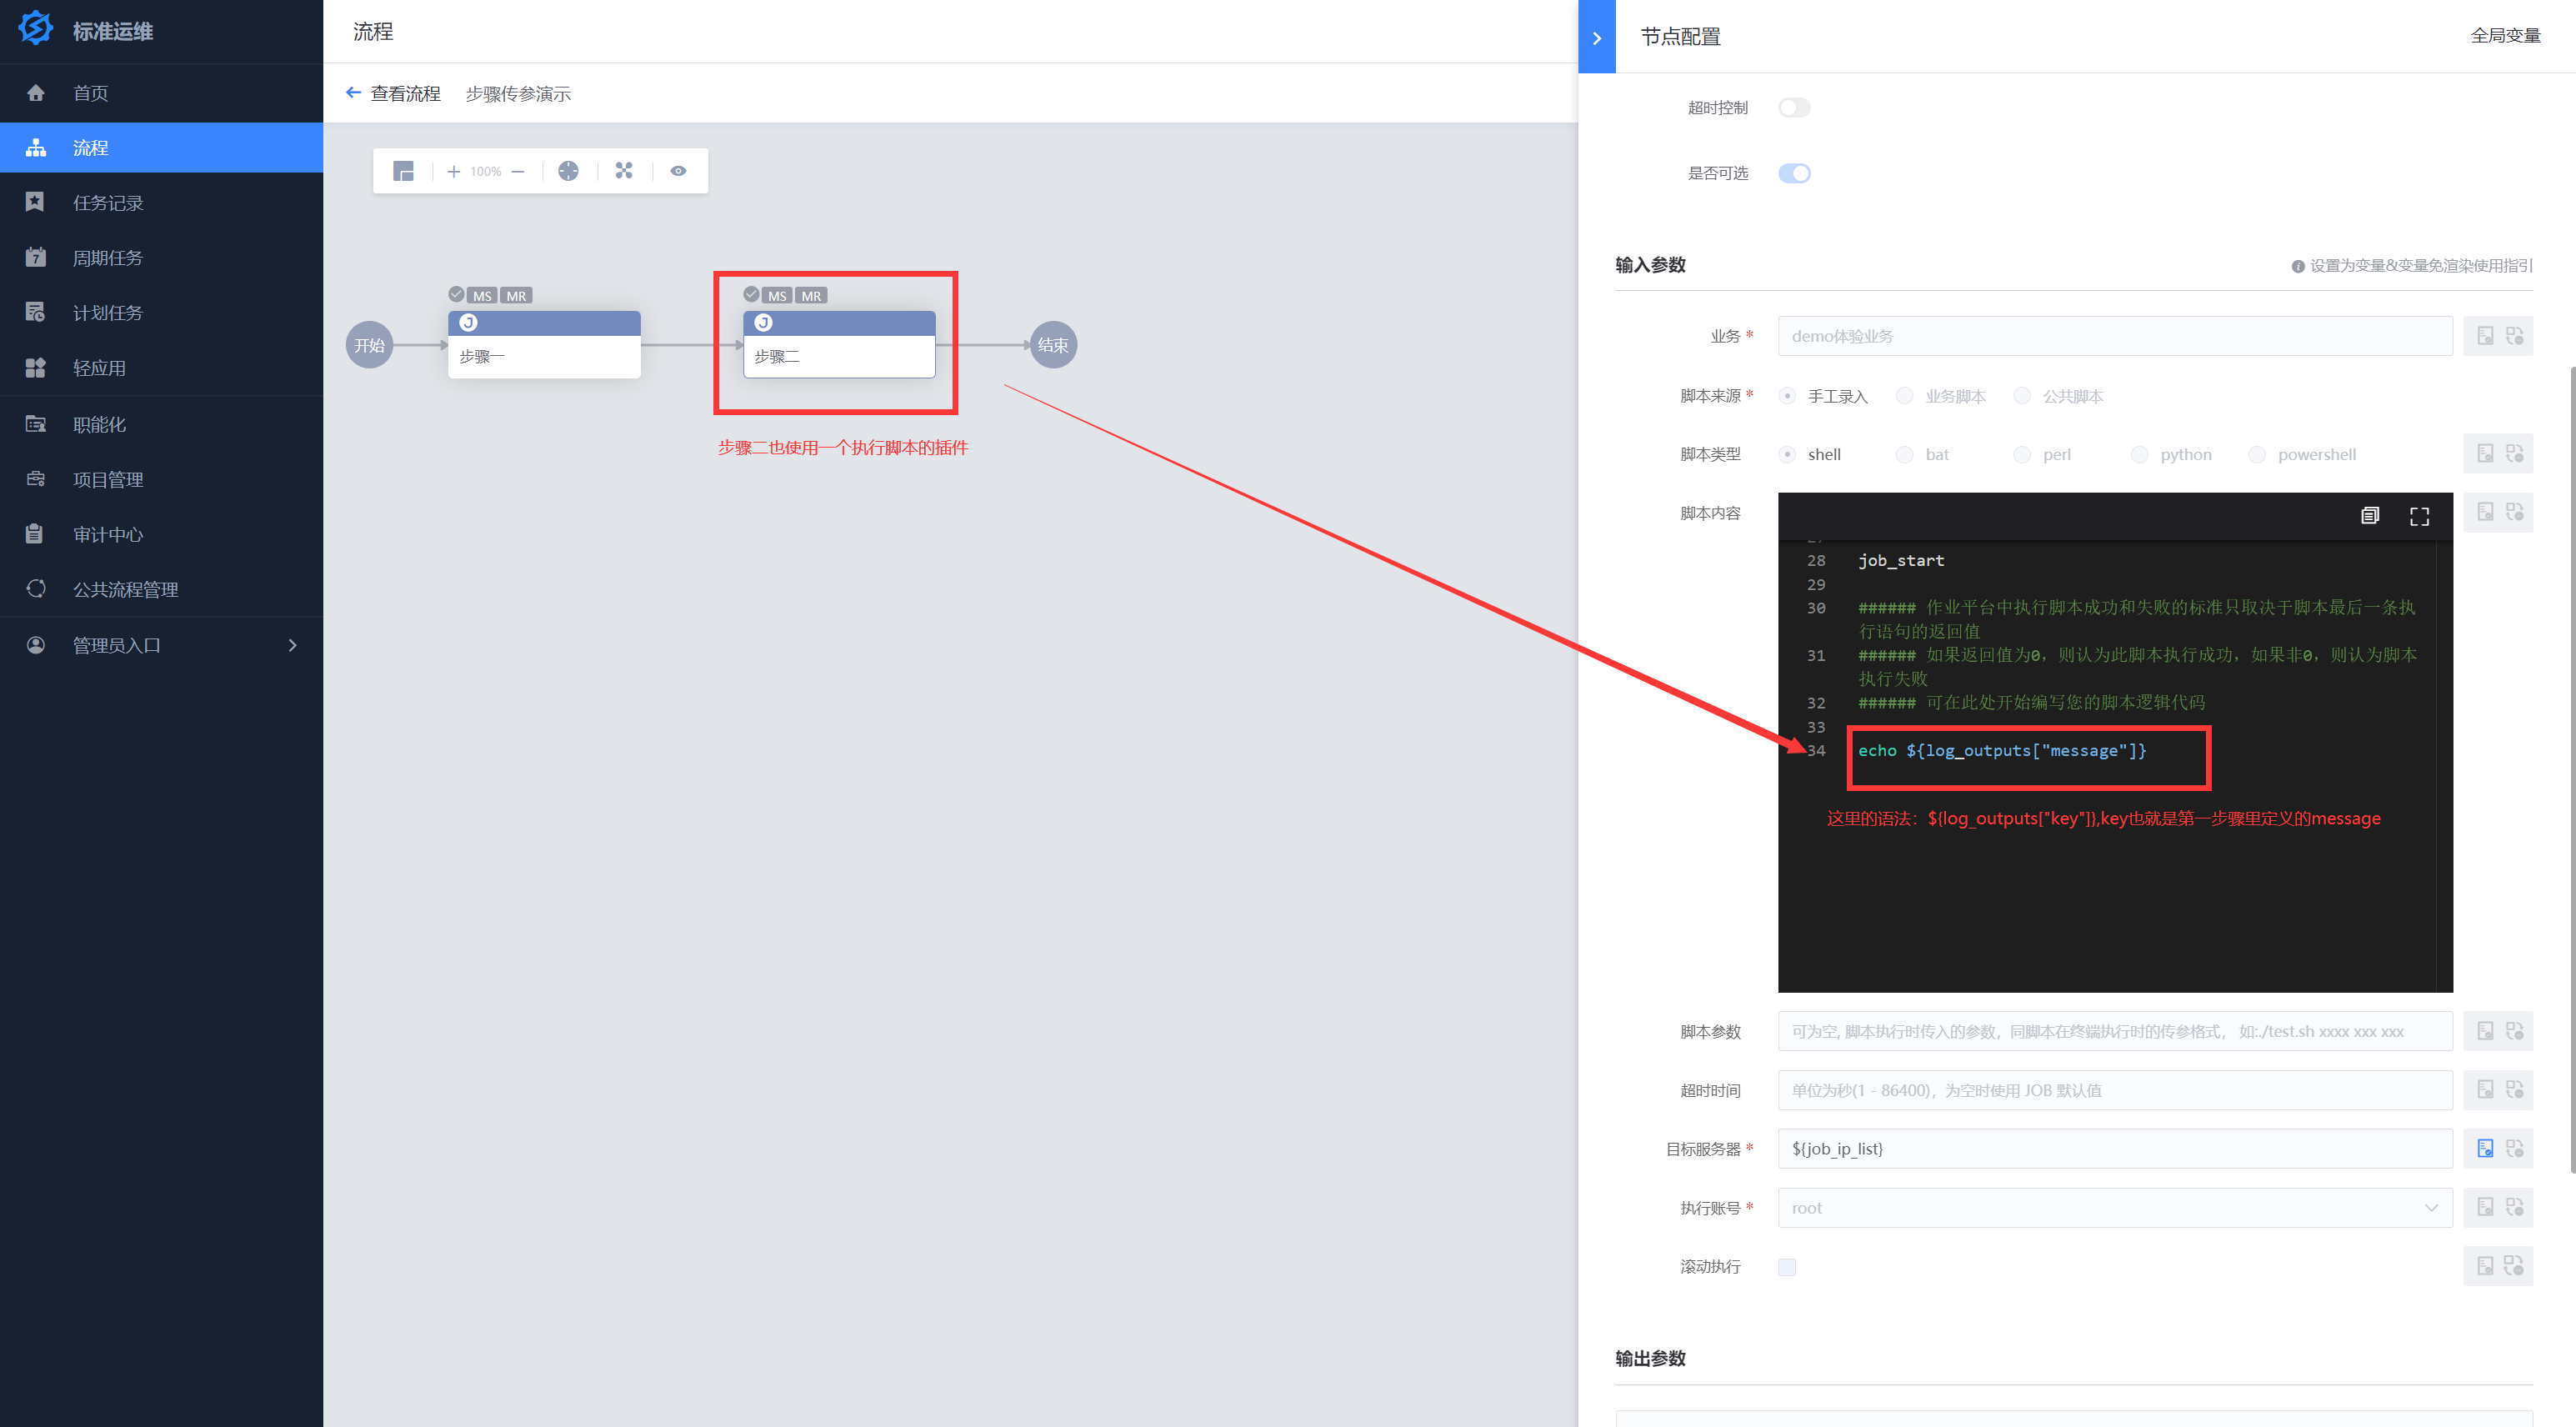Click the 全局变量 link

pos(2505,36)
